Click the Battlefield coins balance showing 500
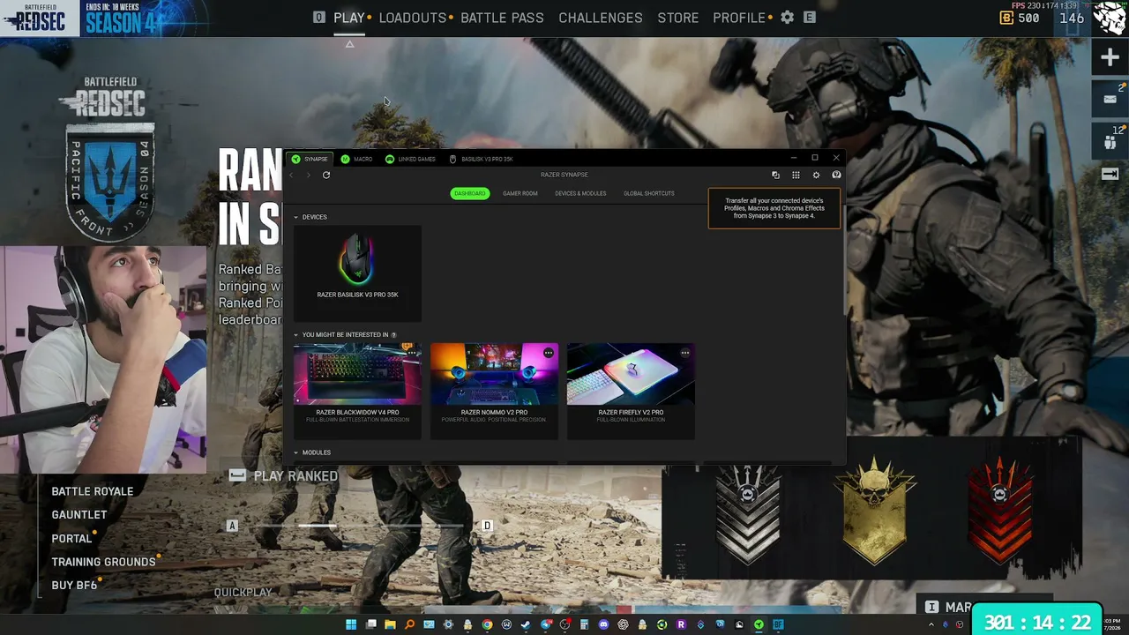The image size is (1129, 635). [x=1020, y=18]
